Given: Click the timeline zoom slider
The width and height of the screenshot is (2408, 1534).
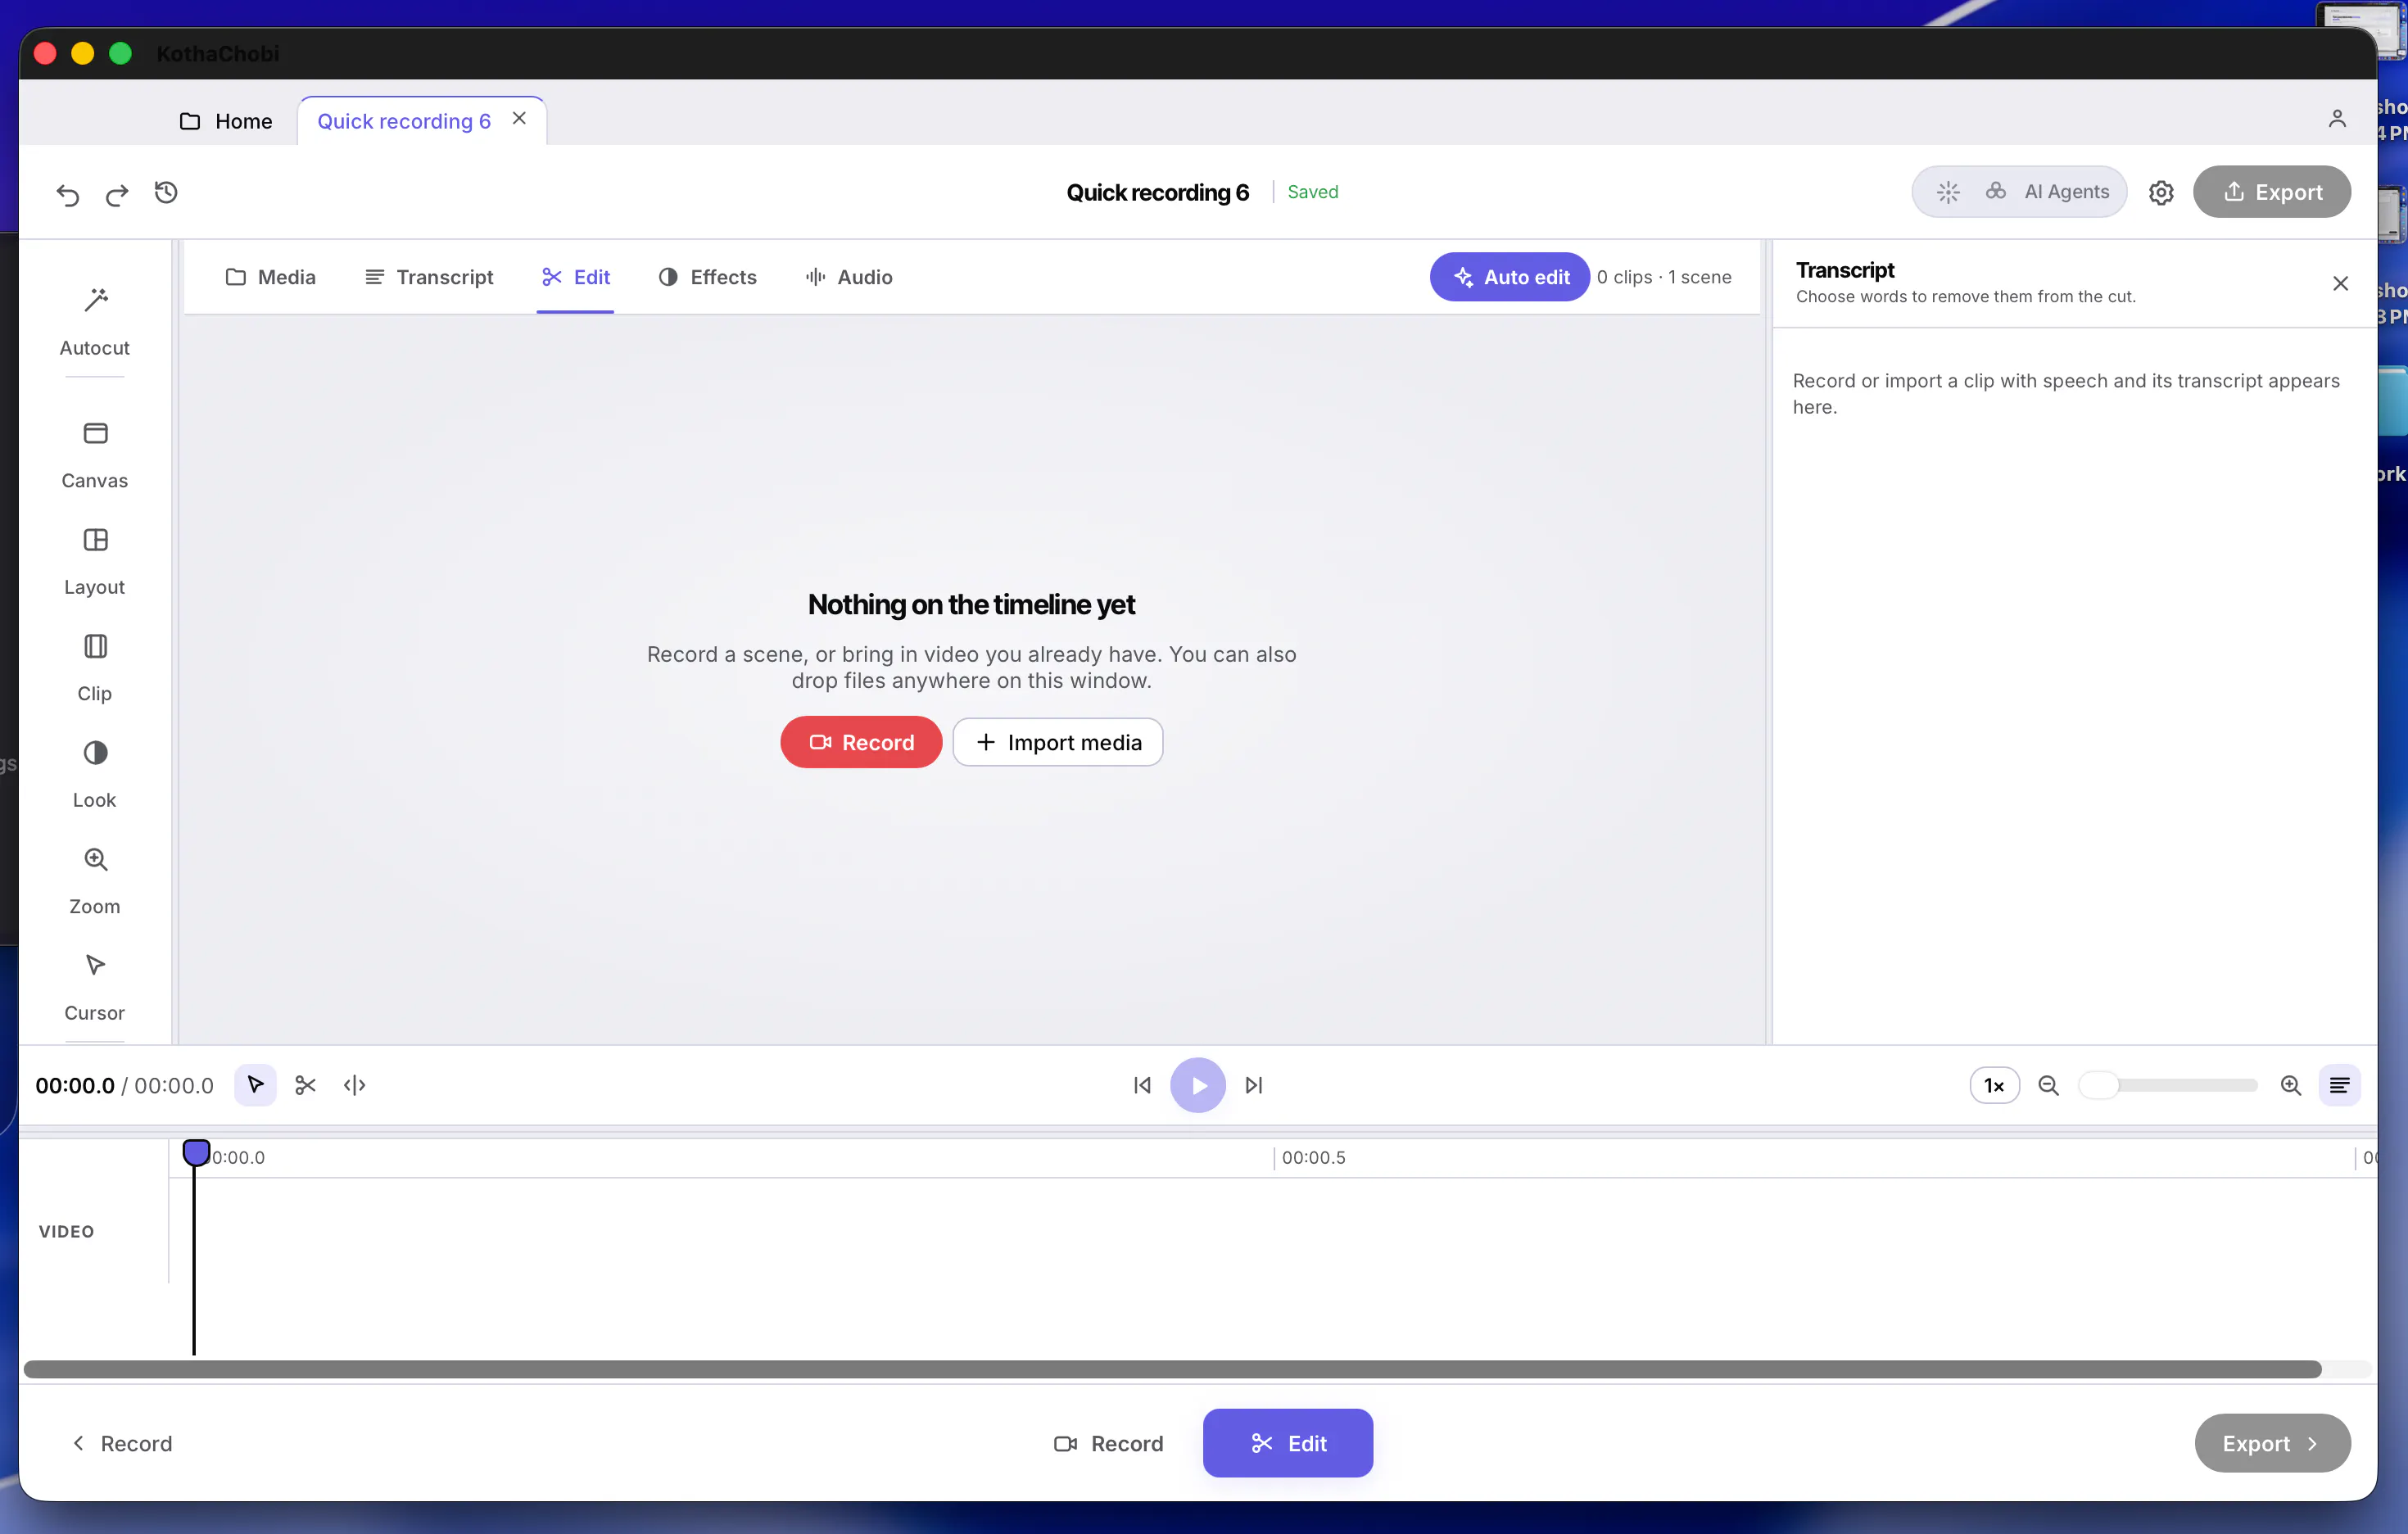Looking at the screenshot, I should coord(2169,1085).
